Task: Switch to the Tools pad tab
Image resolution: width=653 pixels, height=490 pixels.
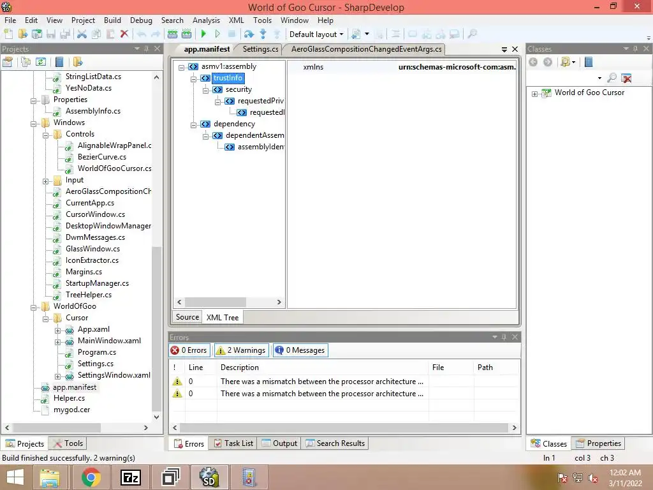Action: [68, 443]
